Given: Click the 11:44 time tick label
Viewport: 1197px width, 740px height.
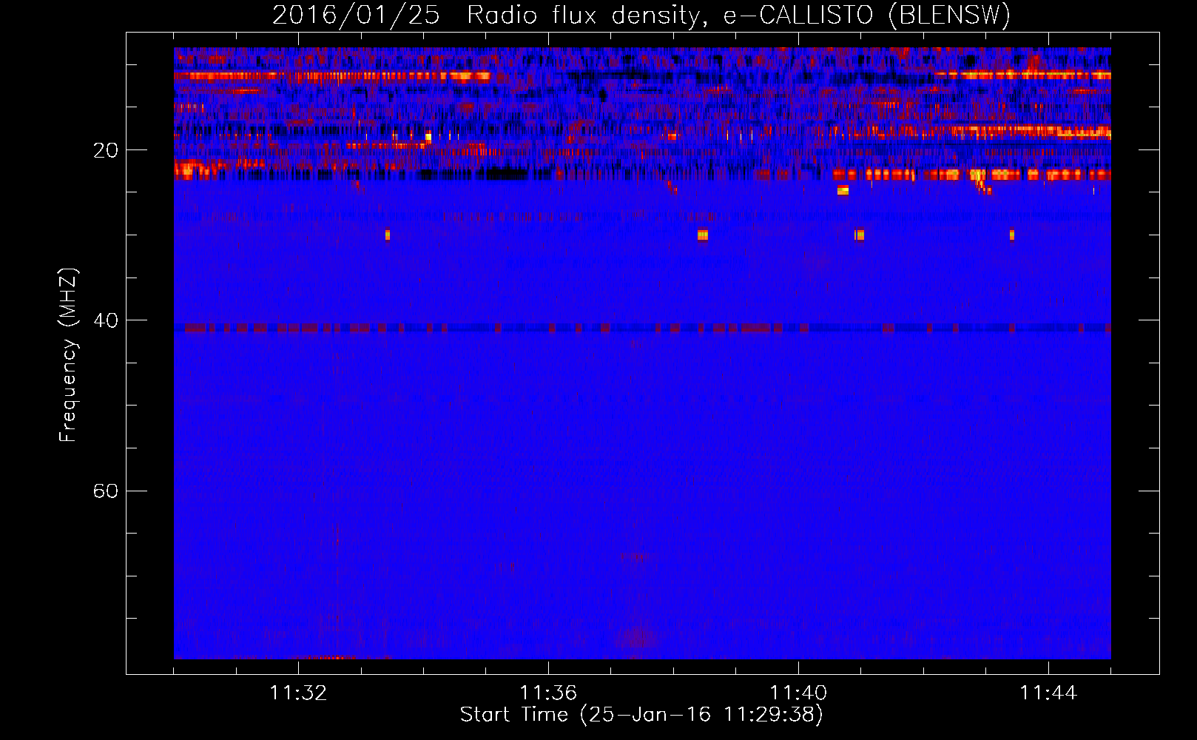Looking at the screenshot, I should tap(1048, 693).
